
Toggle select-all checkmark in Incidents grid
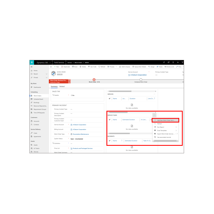[x=109, y=141]
